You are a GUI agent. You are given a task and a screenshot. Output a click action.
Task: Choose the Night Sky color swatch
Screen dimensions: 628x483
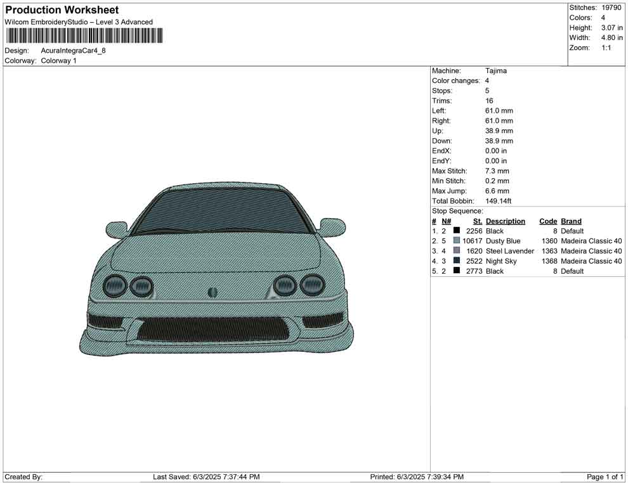click(x=457, y=261)
